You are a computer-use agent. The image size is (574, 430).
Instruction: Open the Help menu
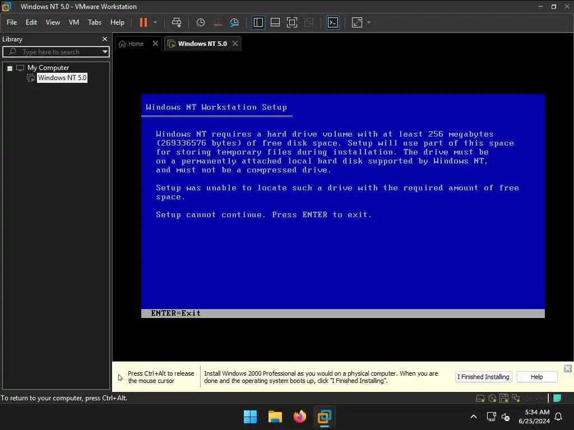click(x=117, y=22)
